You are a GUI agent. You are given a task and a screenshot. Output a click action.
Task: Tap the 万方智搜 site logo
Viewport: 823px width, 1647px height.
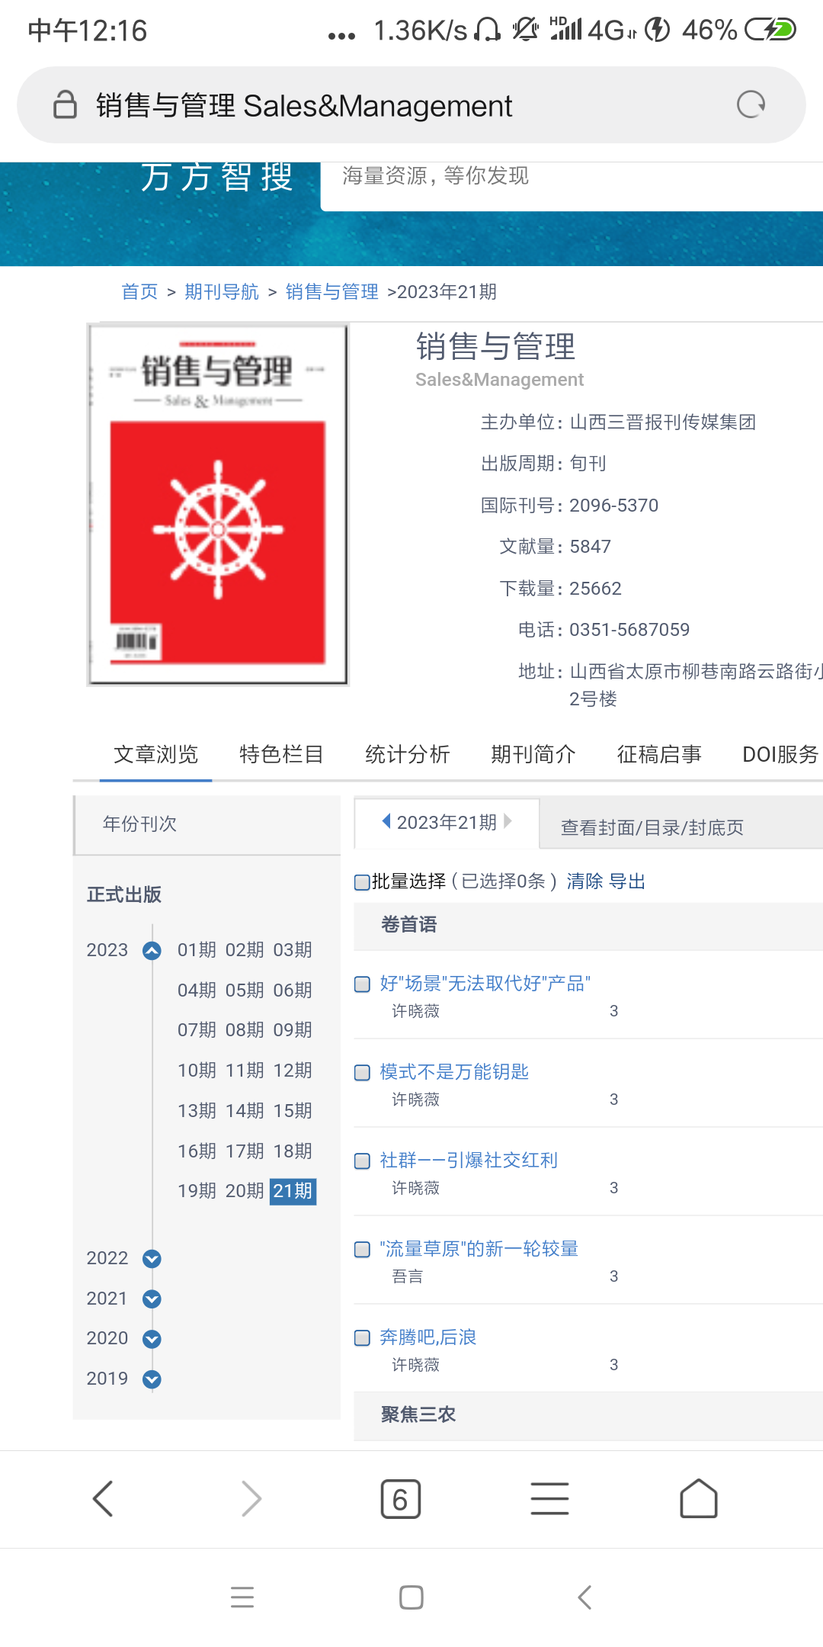point(217,178)
